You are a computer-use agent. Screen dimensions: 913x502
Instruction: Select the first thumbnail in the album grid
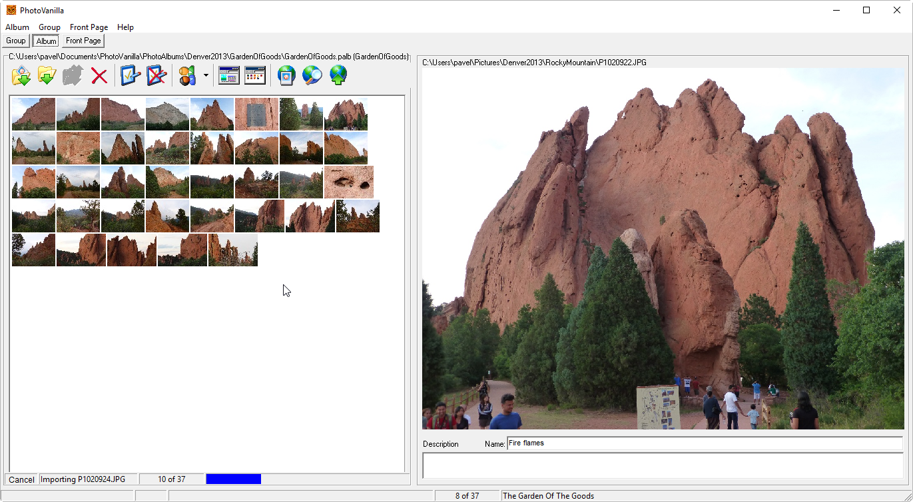click(x=33, y=114)
